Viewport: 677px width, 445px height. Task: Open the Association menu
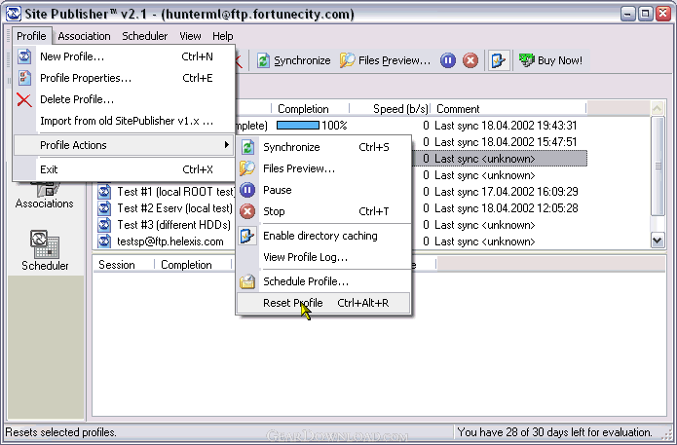[84, 36]
